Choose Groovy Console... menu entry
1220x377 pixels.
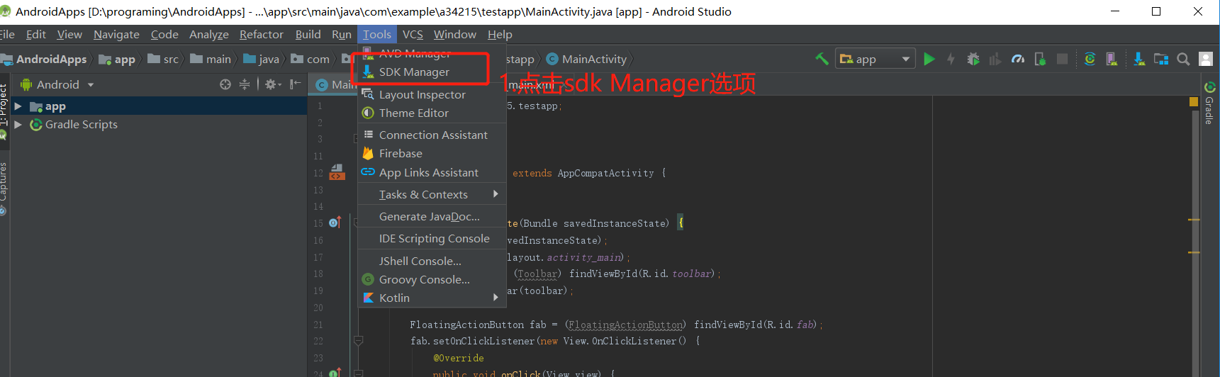pyautogui.click(x=432, y=280)
